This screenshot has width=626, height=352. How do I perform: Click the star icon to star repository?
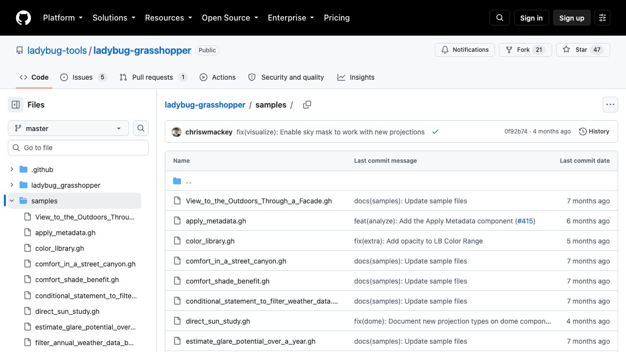tap(566, 50)
